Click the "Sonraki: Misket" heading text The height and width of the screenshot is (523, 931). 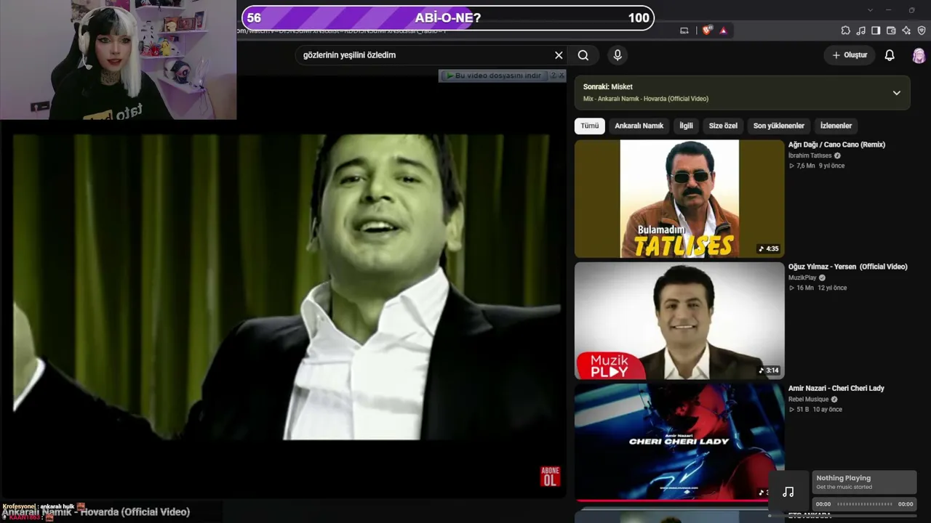click(607, 87)
